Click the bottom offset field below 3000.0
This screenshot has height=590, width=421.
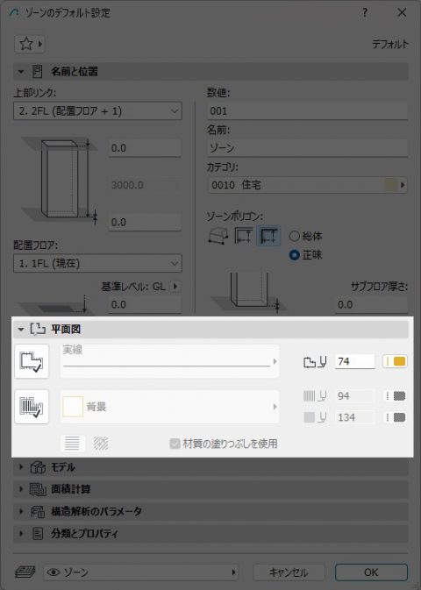(x=145, y=222)
